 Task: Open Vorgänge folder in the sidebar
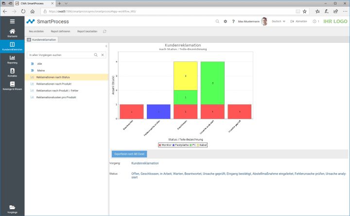[12, 209]
